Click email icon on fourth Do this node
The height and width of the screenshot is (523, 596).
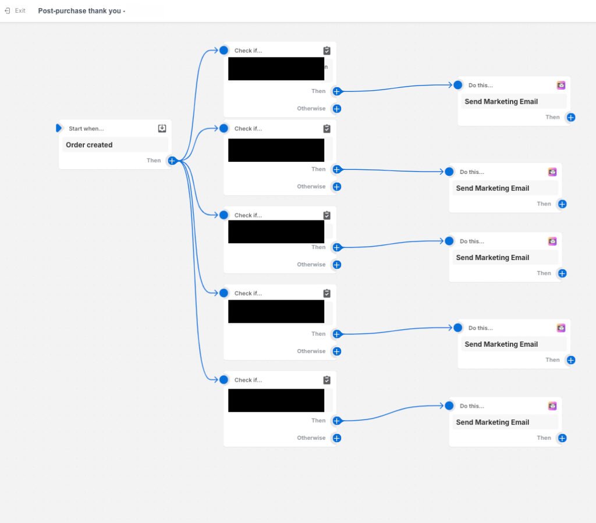click(x=561, y=328)
